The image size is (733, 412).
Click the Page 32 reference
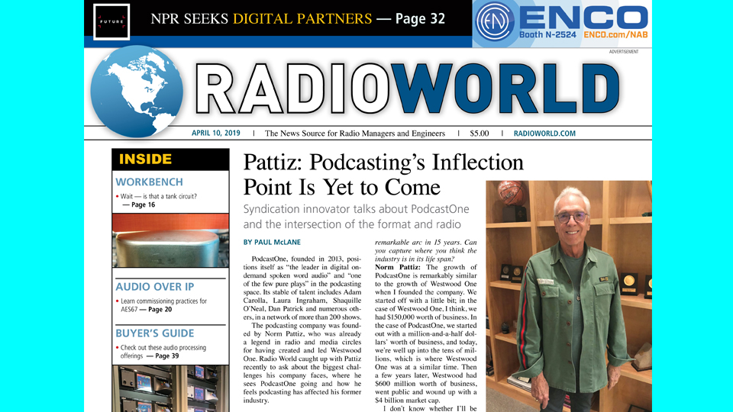click(x=420, y=18)
